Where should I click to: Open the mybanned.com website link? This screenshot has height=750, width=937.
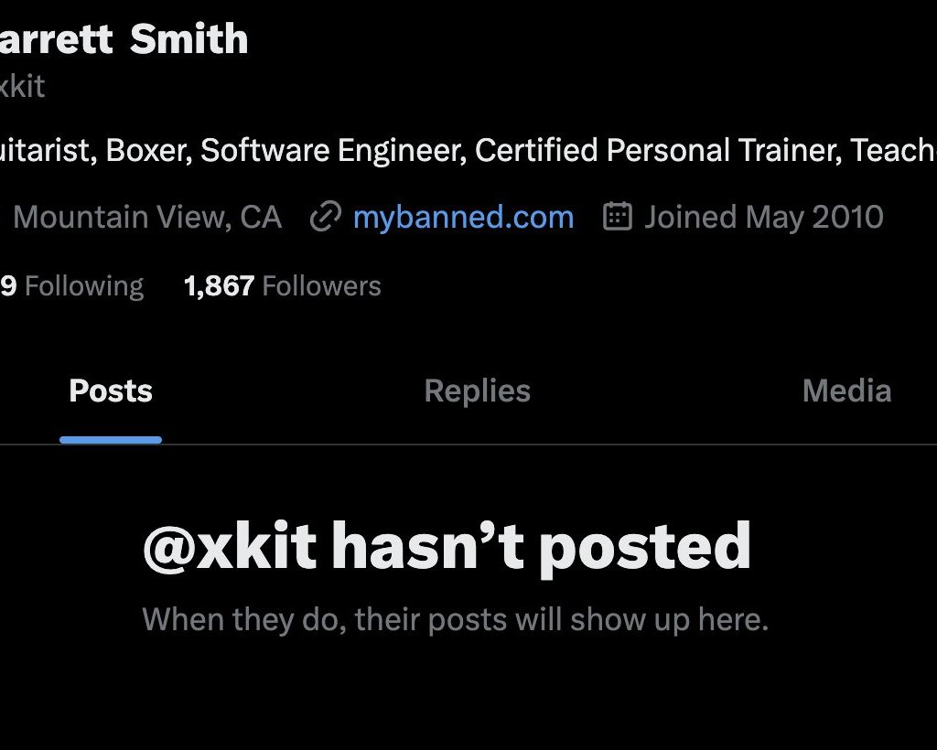tap(463, 218)
